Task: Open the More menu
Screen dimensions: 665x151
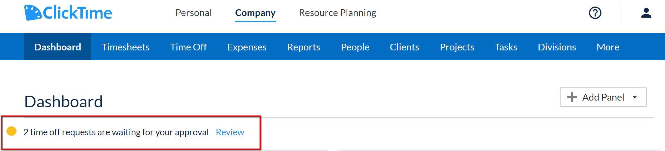Action: coord(608,47)
